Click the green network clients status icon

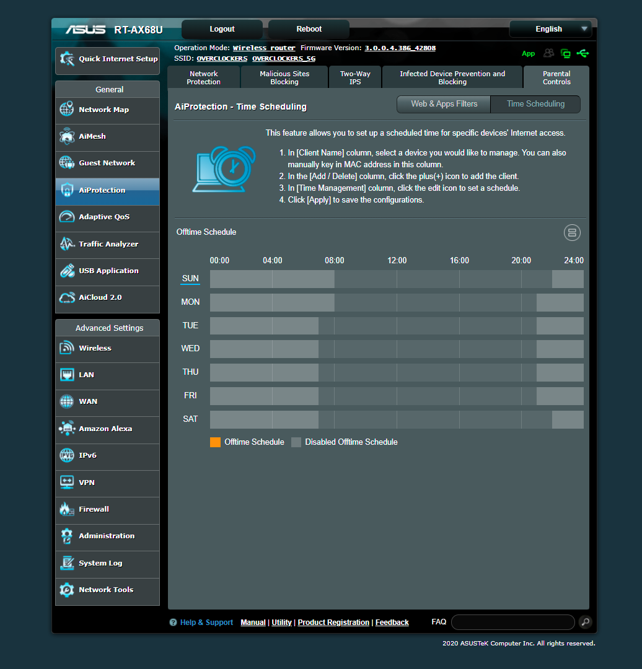pos(566,53)
